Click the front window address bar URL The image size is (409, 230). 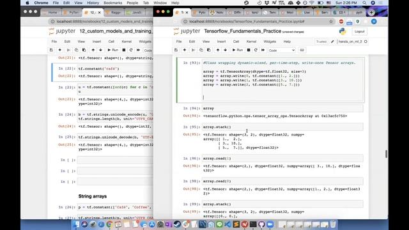(247, 22)
